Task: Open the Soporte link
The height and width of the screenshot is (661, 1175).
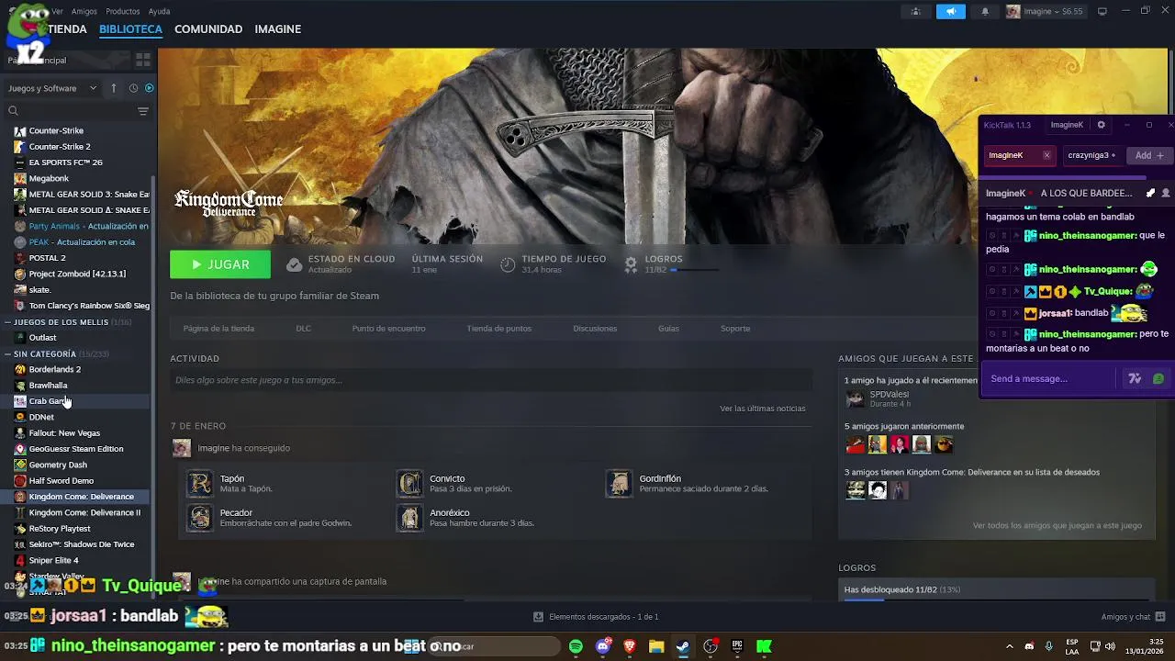Action: (x=735, y=329)
